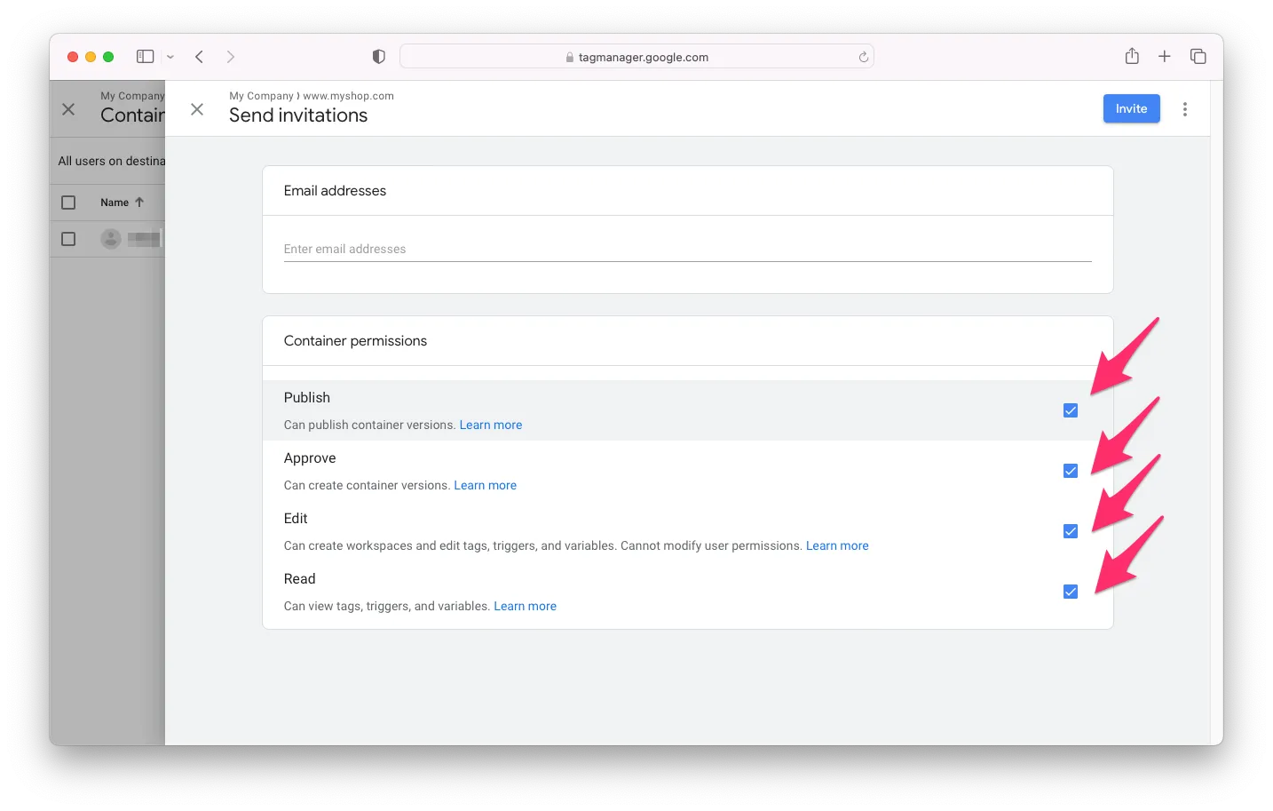
Task: Click the Enter email addresses field
Action: (687, 250)
